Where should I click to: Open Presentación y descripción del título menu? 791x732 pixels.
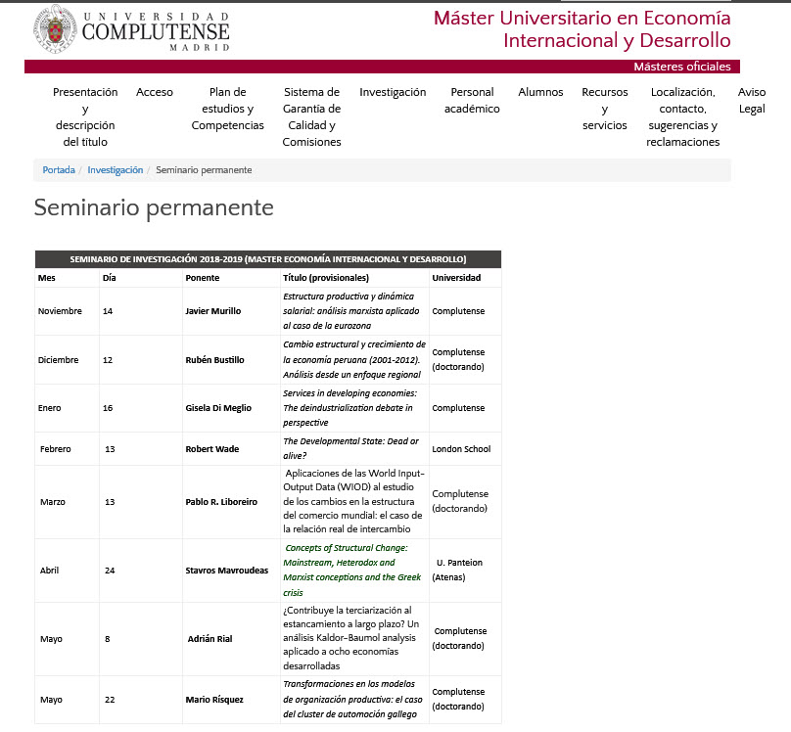click(x=85, y=117)
